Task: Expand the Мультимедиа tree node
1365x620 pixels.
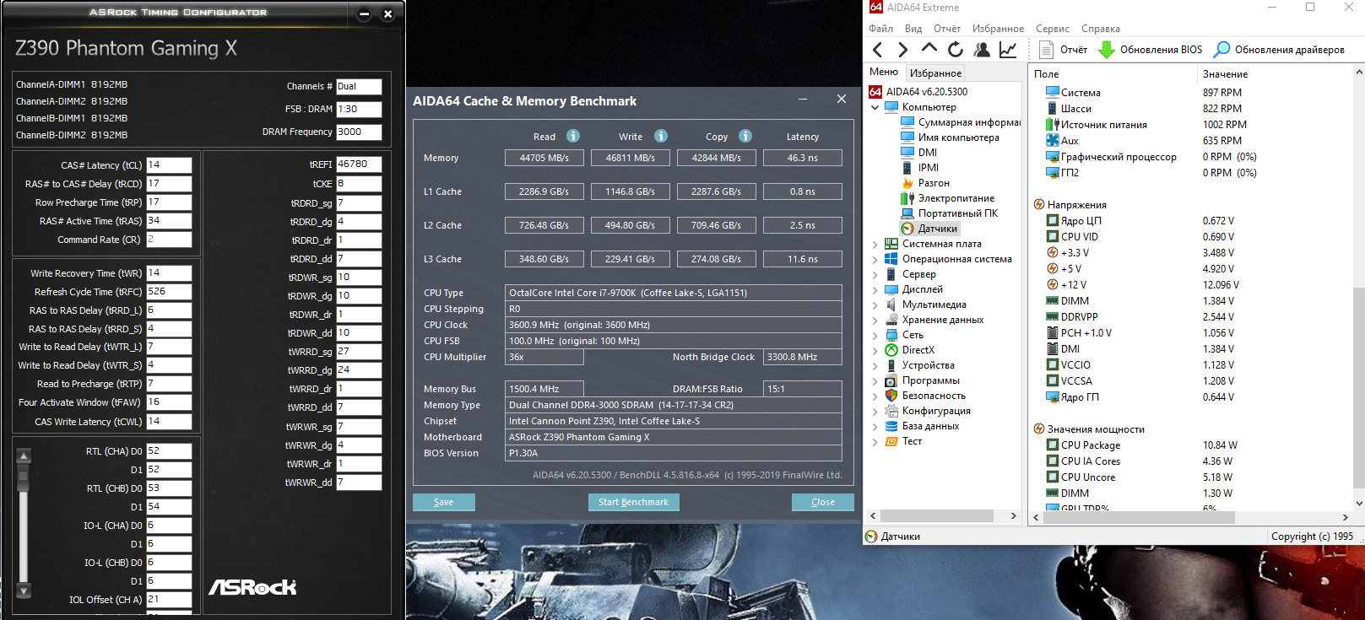Action: coord(875,305)
